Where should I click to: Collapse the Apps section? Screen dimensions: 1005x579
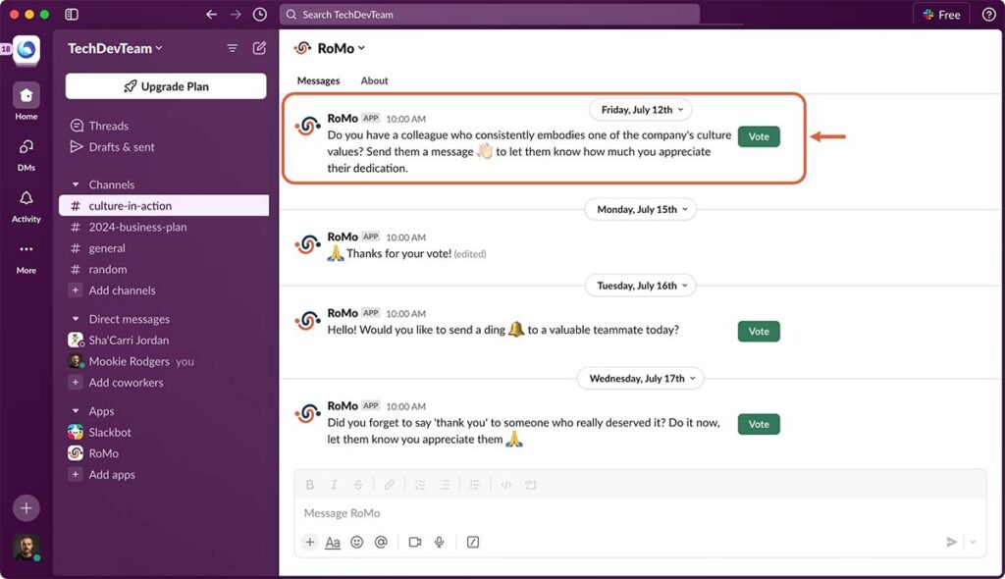[76, 411]
